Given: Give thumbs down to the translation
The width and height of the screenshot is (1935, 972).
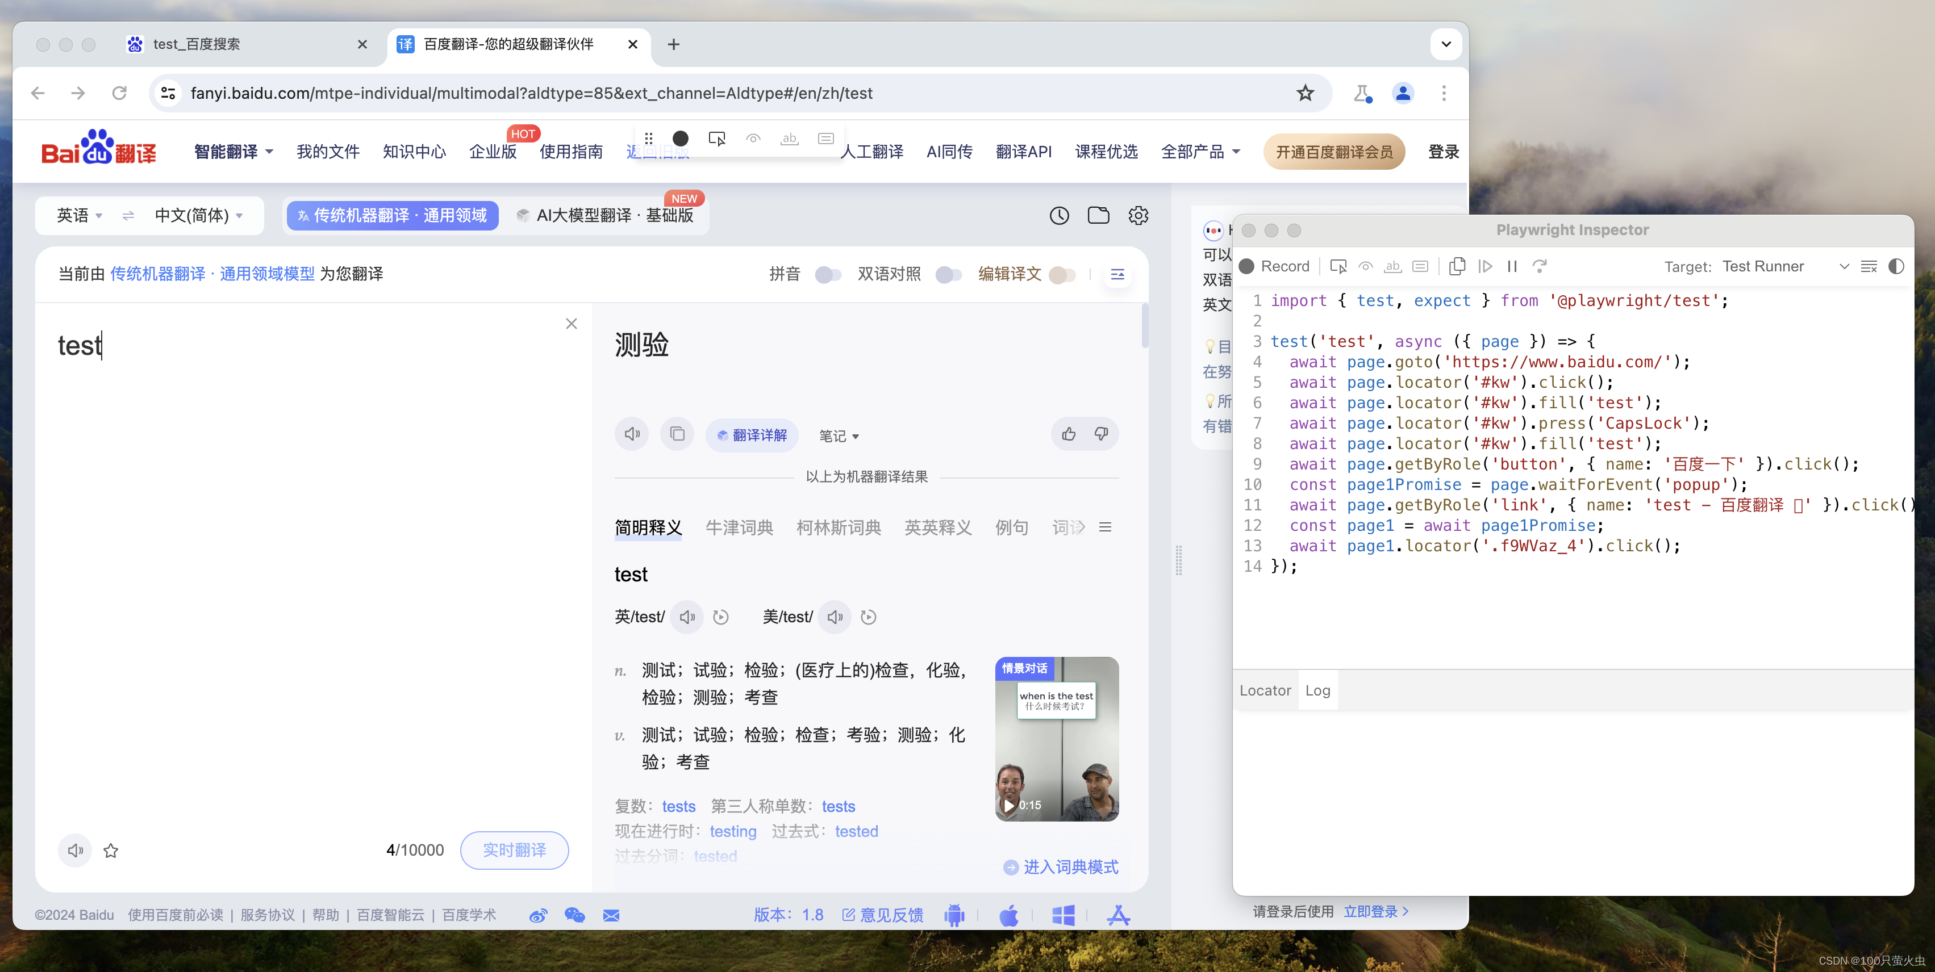Looking at the screenshot, I should tap(1101, 434).
